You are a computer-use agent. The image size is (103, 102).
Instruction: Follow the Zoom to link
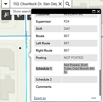coord(40,98)
